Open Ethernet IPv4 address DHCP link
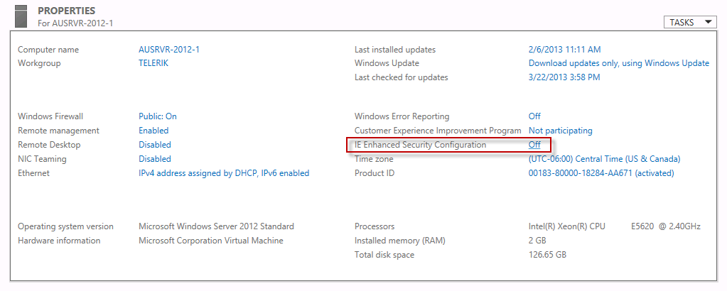 [x=224, y=173]
